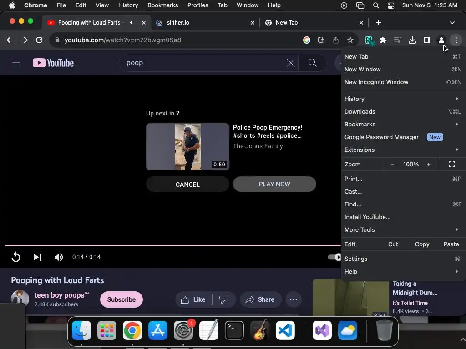This screenshot has height=349, width=466.
Task: Bookmark this tab with star
Action: [350, 40]
